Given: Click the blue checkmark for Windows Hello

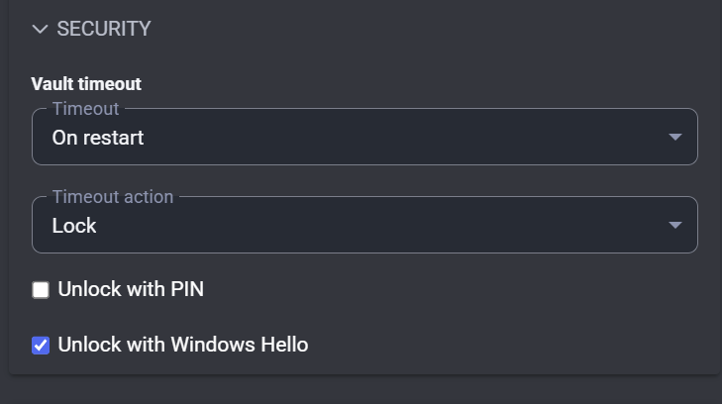Looking at the screenshot, I should pos(41,346).
